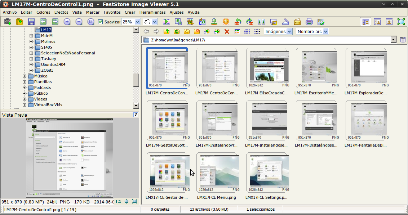
Task: Click the screen capture camera icon
Action: click(7, 22)
